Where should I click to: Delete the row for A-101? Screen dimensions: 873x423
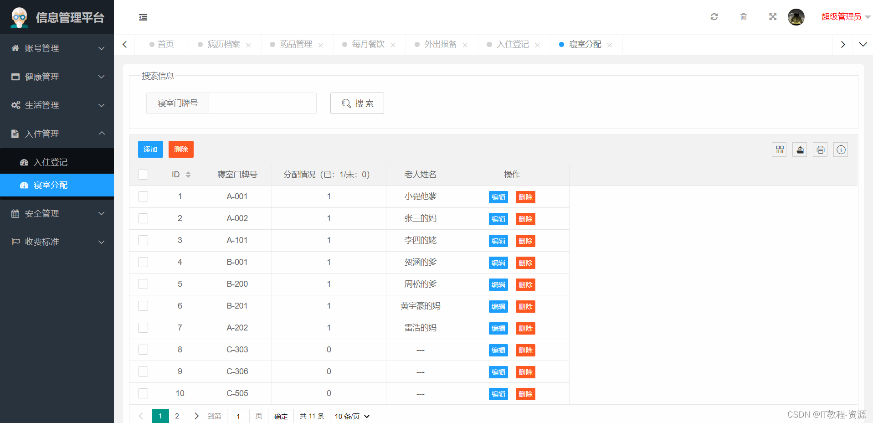[x=525, y=241]
